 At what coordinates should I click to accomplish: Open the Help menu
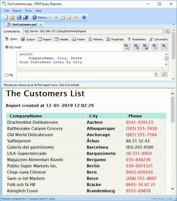[x=38, y=11]
